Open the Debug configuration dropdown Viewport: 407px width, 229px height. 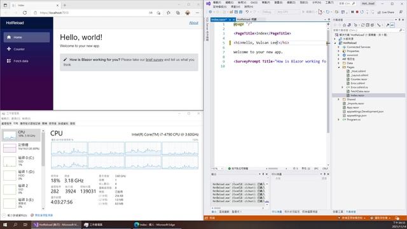click(x=268, y=12)
